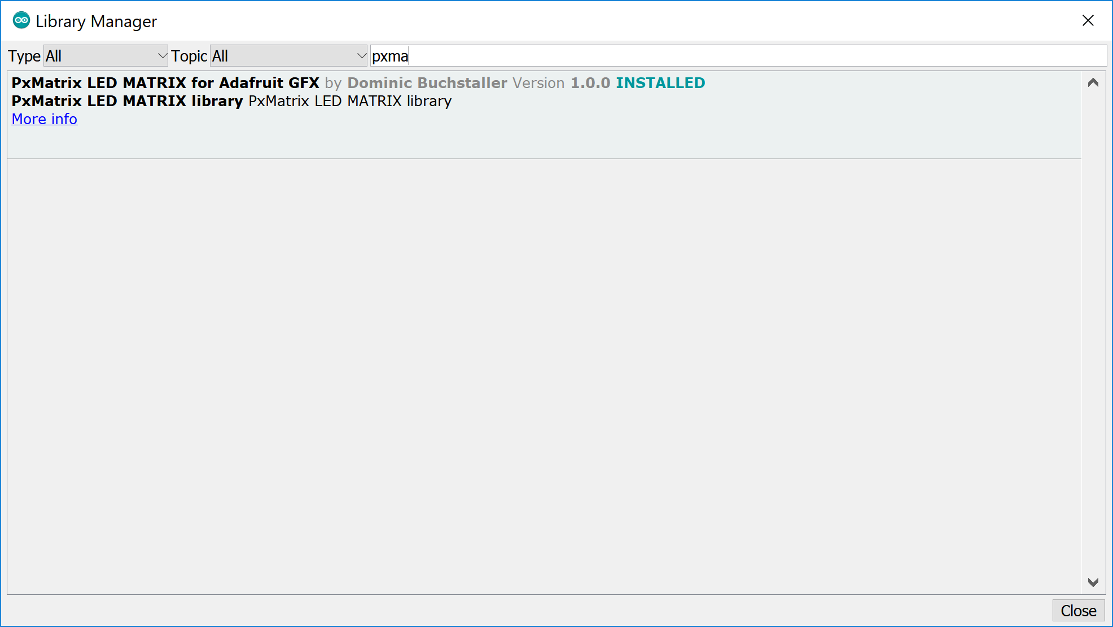1113x627 pixels.
Task: Click the scrollbar down arrow
Action: pos(1093,582)
